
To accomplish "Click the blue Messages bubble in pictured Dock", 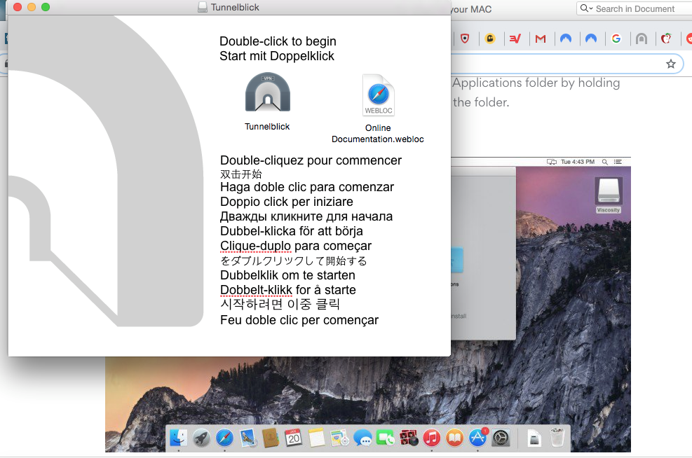I will coord(362,438).
